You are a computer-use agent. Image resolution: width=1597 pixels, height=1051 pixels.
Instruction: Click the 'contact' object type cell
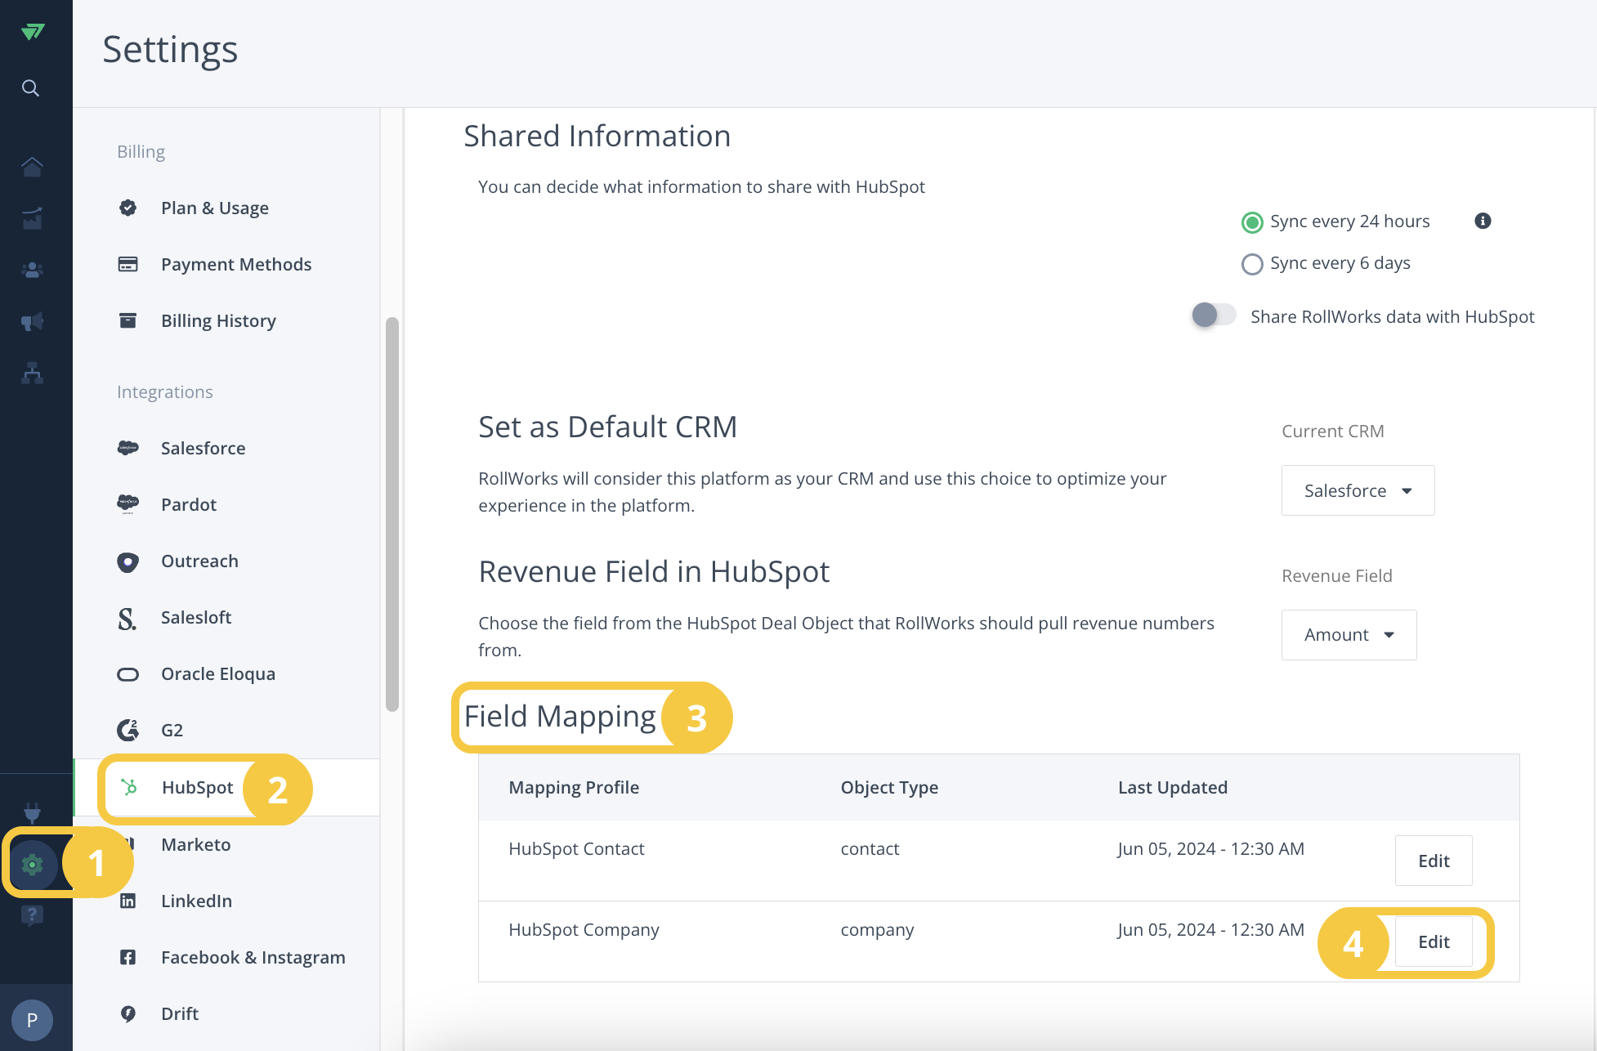click(x=870, y=849)
